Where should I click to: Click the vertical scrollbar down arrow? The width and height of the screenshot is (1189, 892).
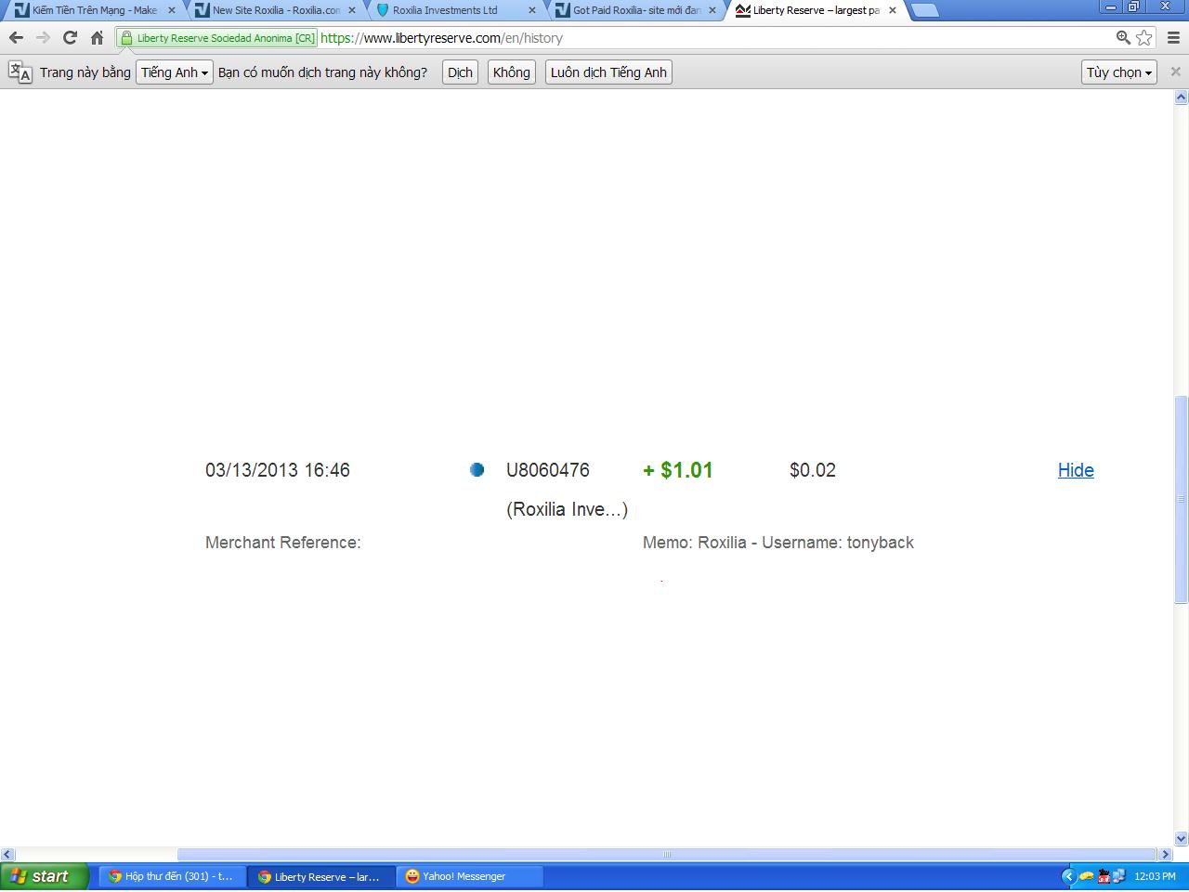tap(1182, 839)
